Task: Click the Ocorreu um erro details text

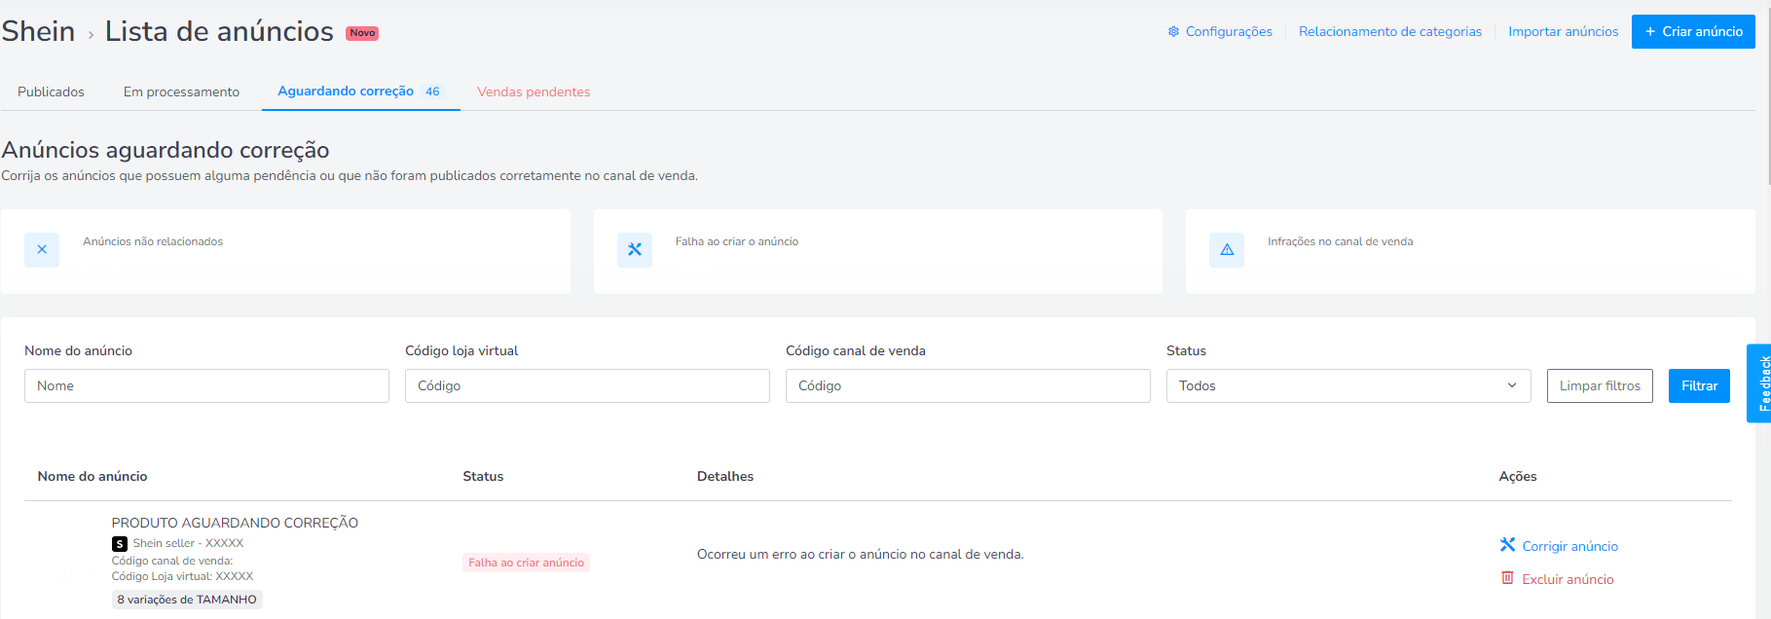Action: point(861,555)
